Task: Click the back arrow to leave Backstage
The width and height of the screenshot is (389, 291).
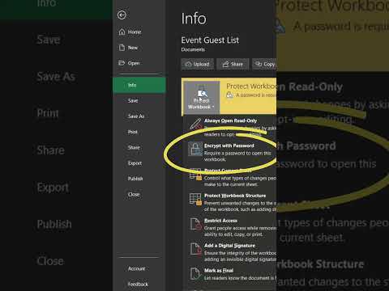Action: [122, 15]
